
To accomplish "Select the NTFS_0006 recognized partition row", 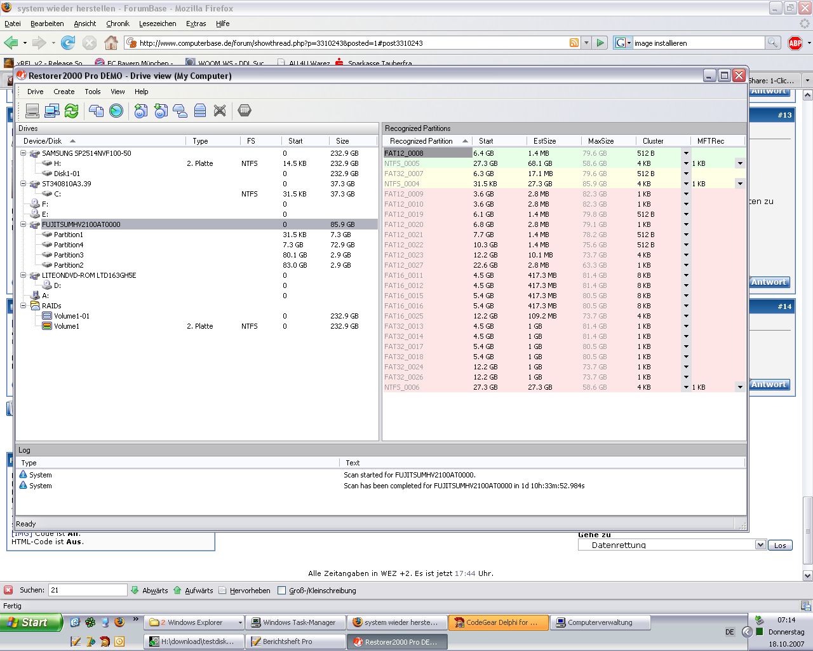I will [564, 387].
